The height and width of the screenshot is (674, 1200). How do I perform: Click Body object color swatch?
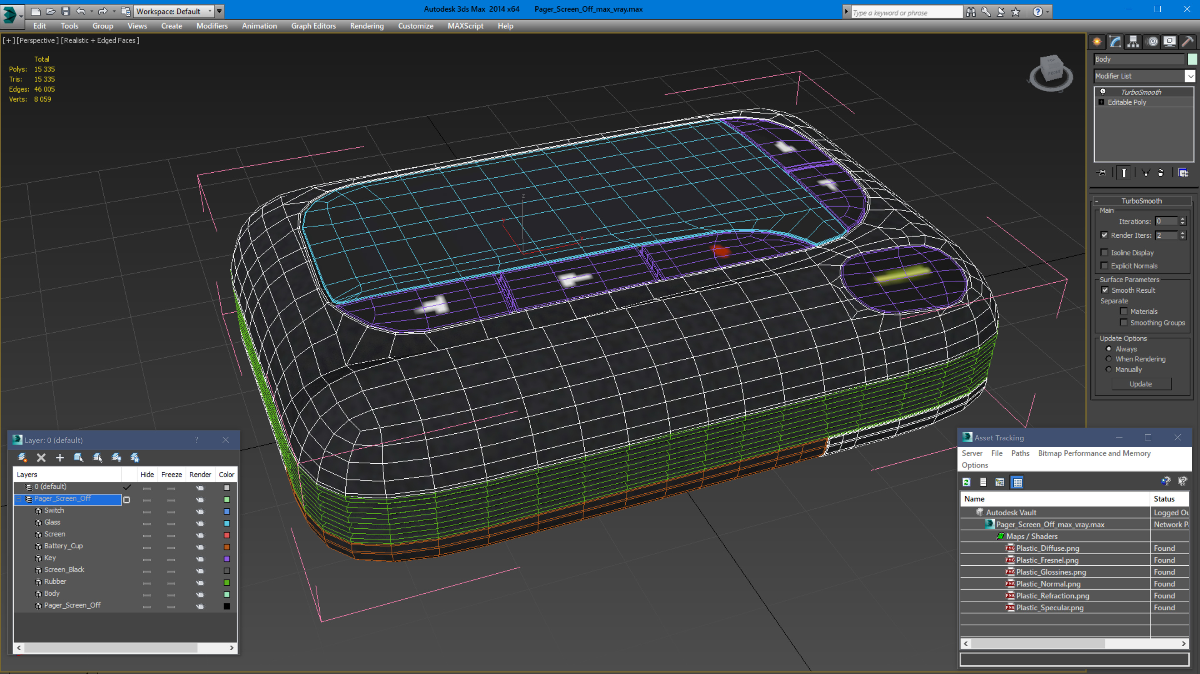coord(1192,59)
